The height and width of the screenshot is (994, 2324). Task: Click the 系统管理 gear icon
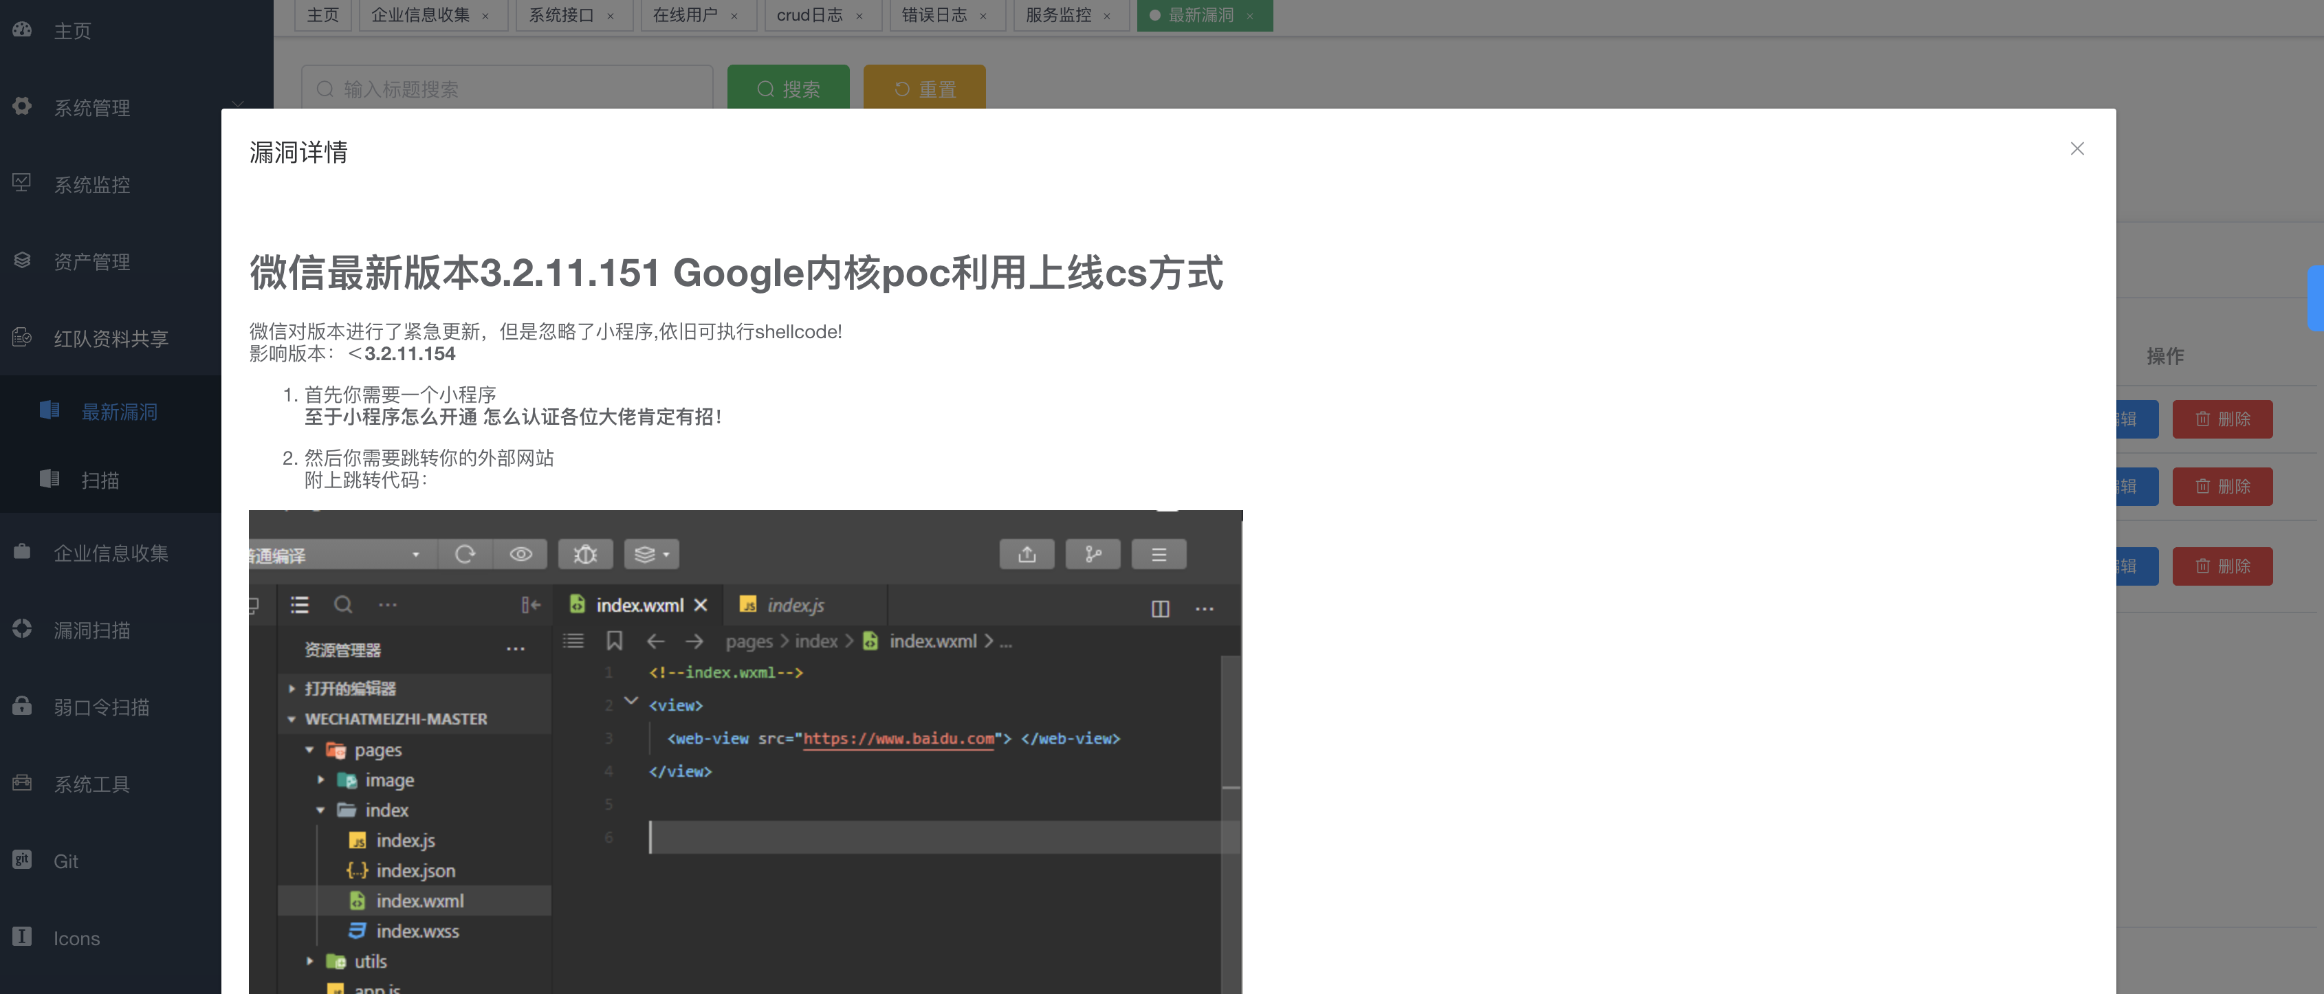point(23,107)
